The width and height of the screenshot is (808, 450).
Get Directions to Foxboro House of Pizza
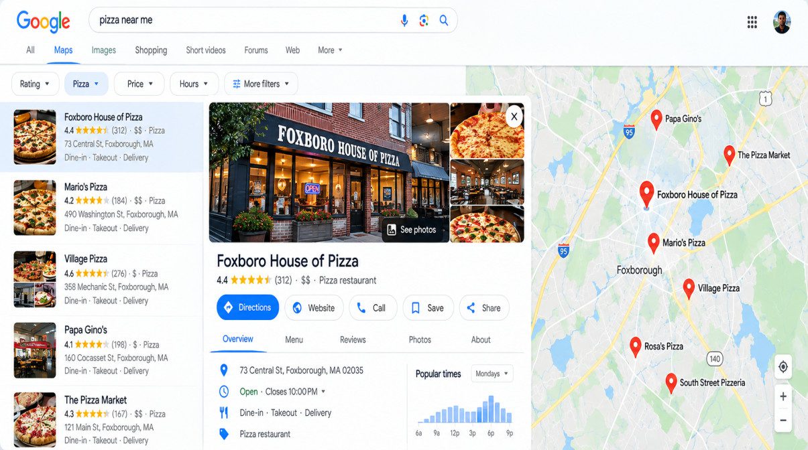(x=247, y=307)
